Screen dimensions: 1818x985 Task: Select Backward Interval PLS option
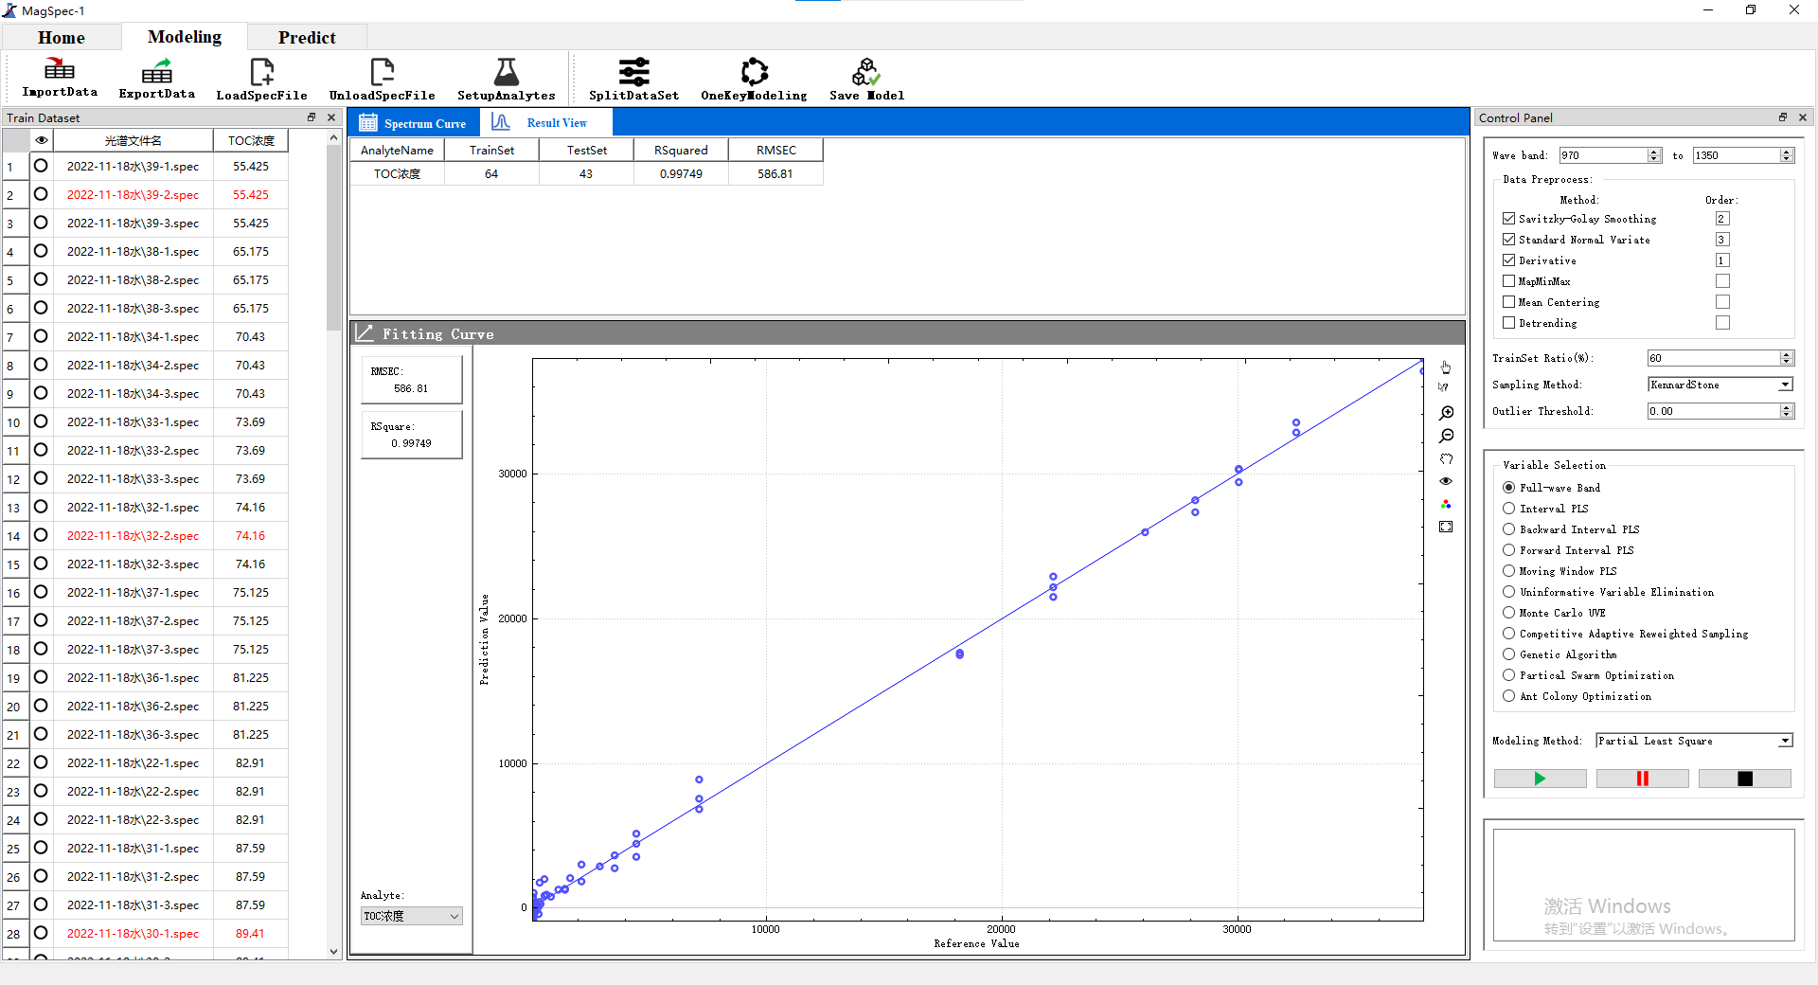click(1508, 529)
